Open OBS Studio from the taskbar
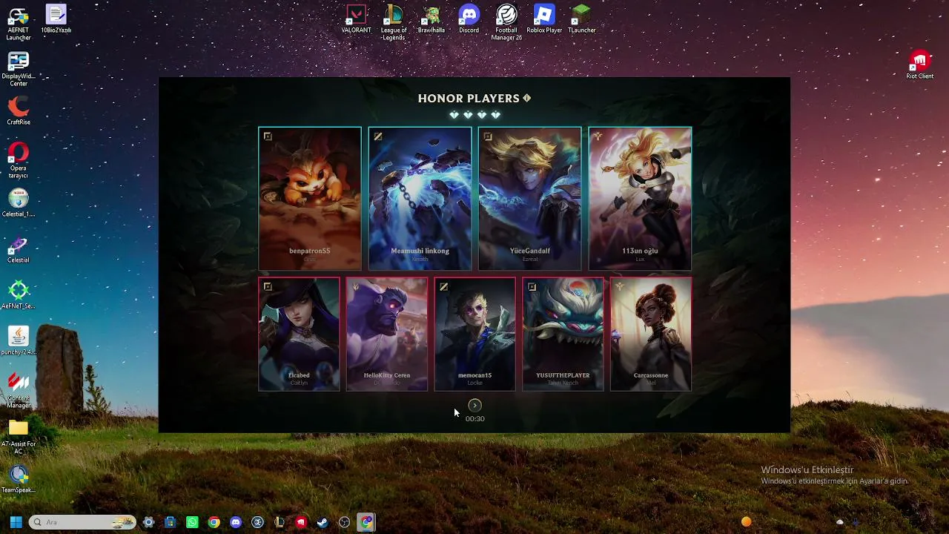The height and width of the screenshot is (534, 949). coord(344,522)
